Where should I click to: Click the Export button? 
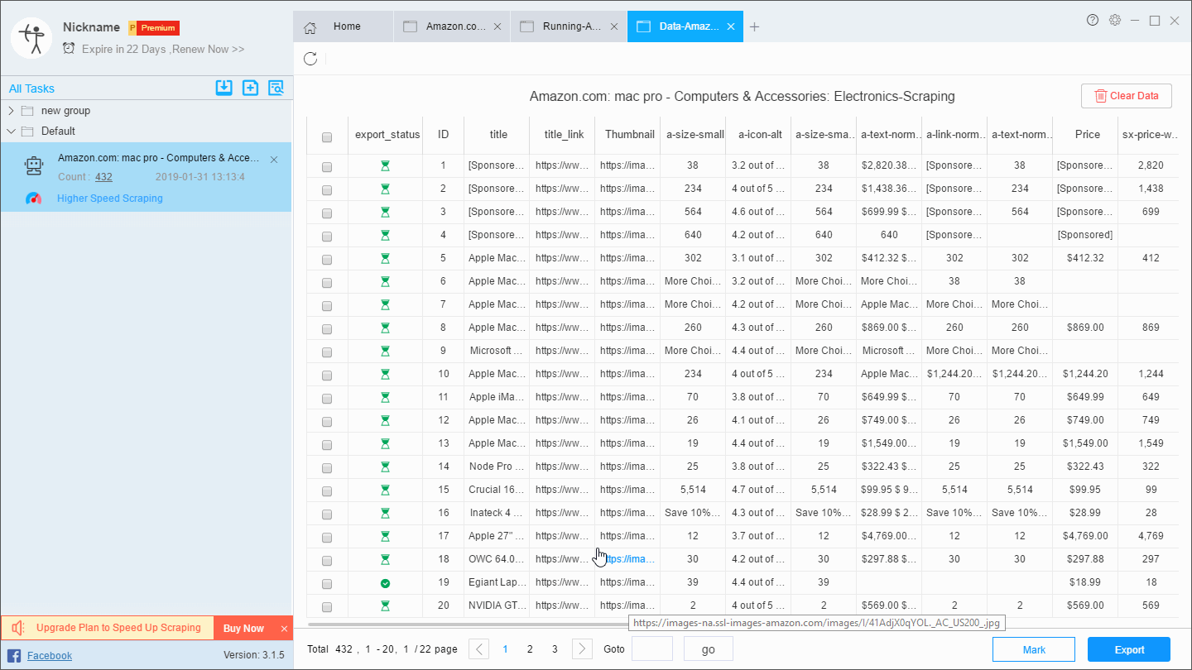pos(1129,649)
